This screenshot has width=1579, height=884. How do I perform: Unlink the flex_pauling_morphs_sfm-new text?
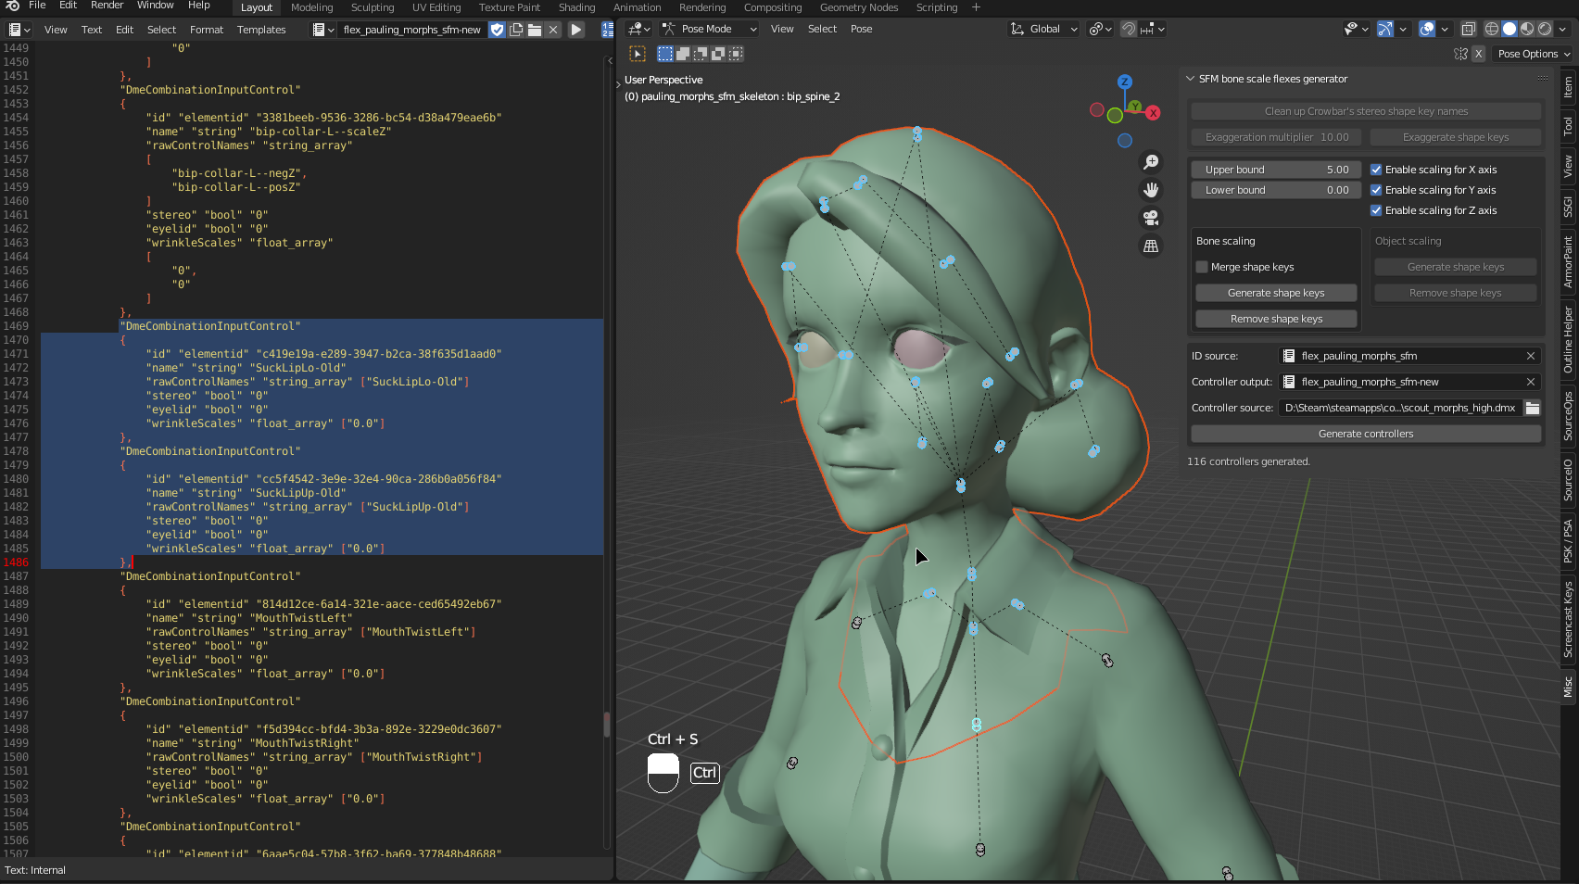point(553,30)
